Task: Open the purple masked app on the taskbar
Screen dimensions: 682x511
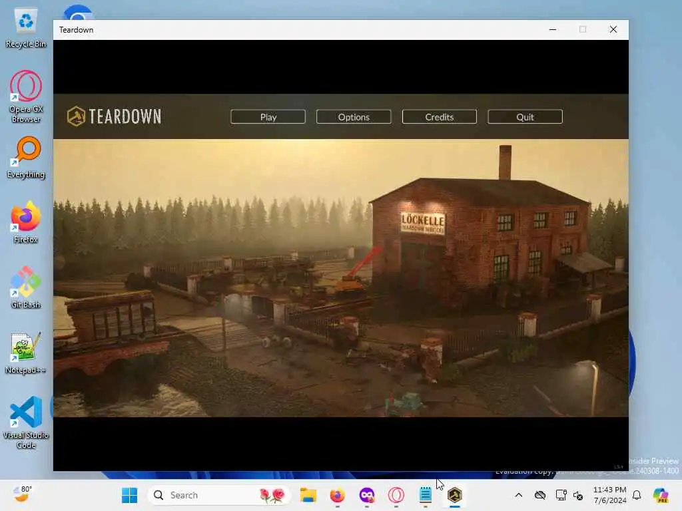Action: [367, 495]
